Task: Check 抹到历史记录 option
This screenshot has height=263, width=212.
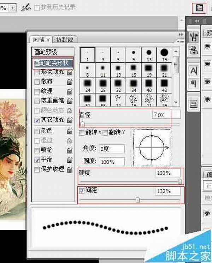Action: tap(37, 8)
